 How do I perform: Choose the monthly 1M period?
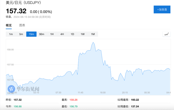point(93,34)
